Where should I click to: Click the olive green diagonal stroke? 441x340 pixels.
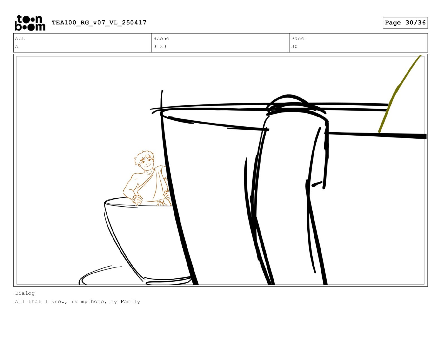[400, 94]
